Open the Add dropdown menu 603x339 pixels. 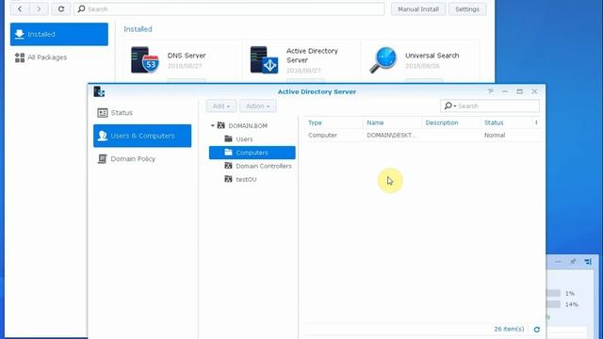(221, 106)
